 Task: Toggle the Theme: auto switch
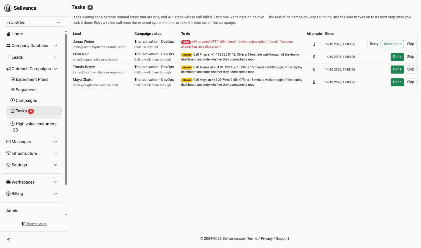(34, 224)
